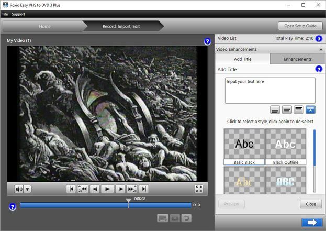Select the yellow Abc title style
326x231 pixels.
point(244,180)
